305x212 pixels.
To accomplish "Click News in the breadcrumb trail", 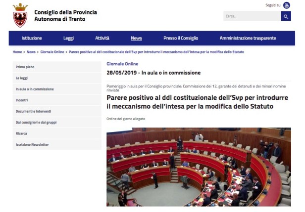I will [x=31, y=52].
